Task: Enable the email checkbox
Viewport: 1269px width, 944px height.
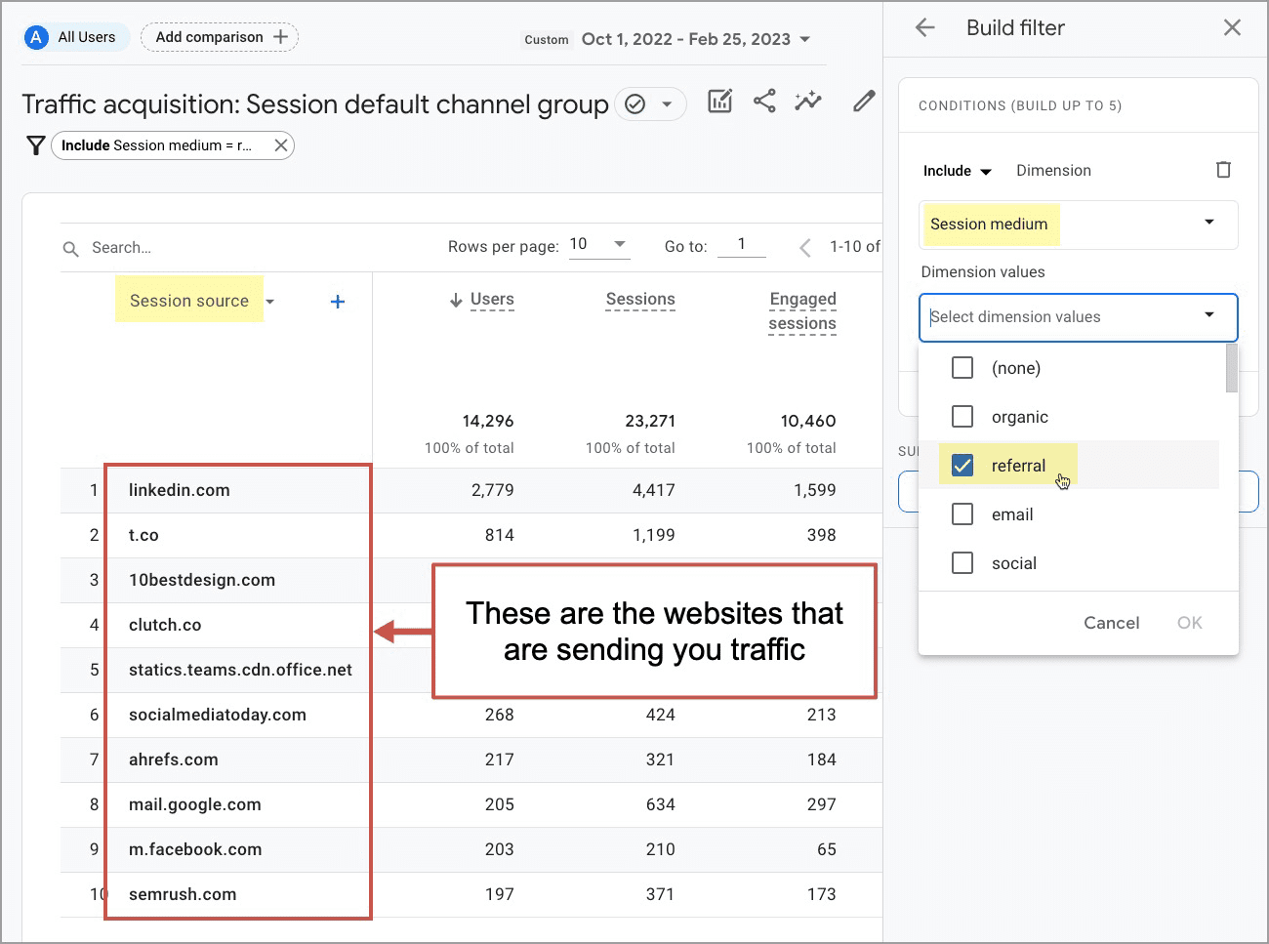Action: coord(962,514)
